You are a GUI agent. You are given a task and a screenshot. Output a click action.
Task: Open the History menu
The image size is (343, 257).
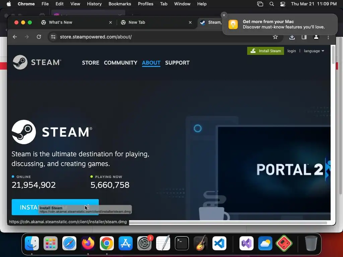point(94,4)
